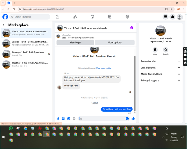View site information icon in address bar

[x=20, y=9]
